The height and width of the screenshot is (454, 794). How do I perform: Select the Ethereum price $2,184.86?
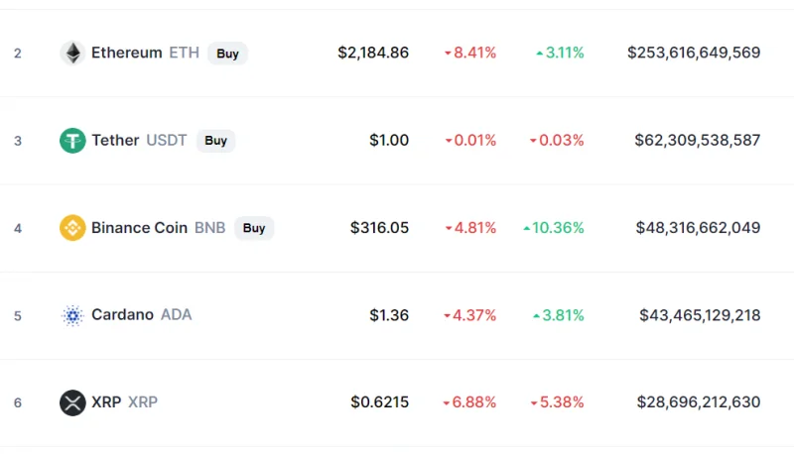(373, 53)
